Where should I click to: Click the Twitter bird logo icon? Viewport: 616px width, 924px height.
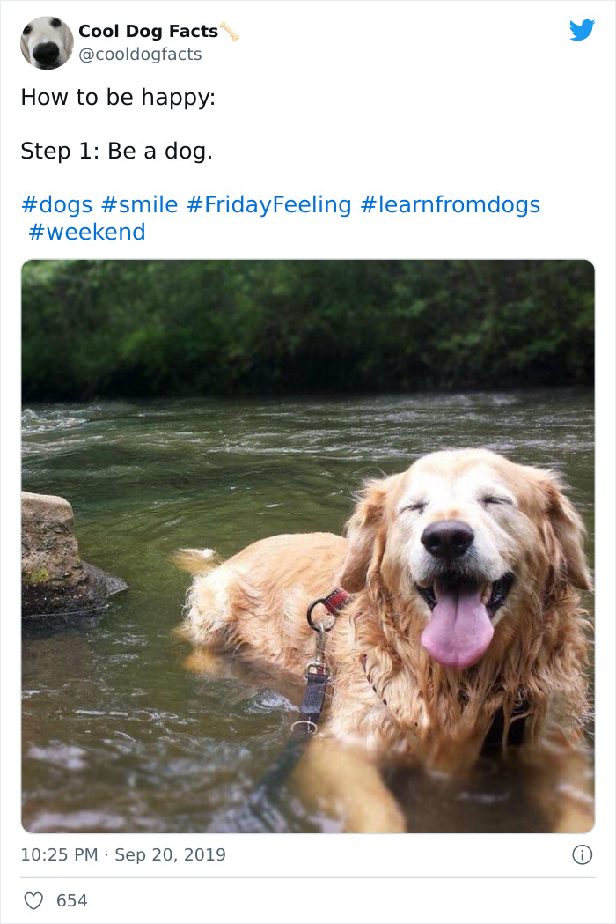pyautogui.click(x=583, y=30)
